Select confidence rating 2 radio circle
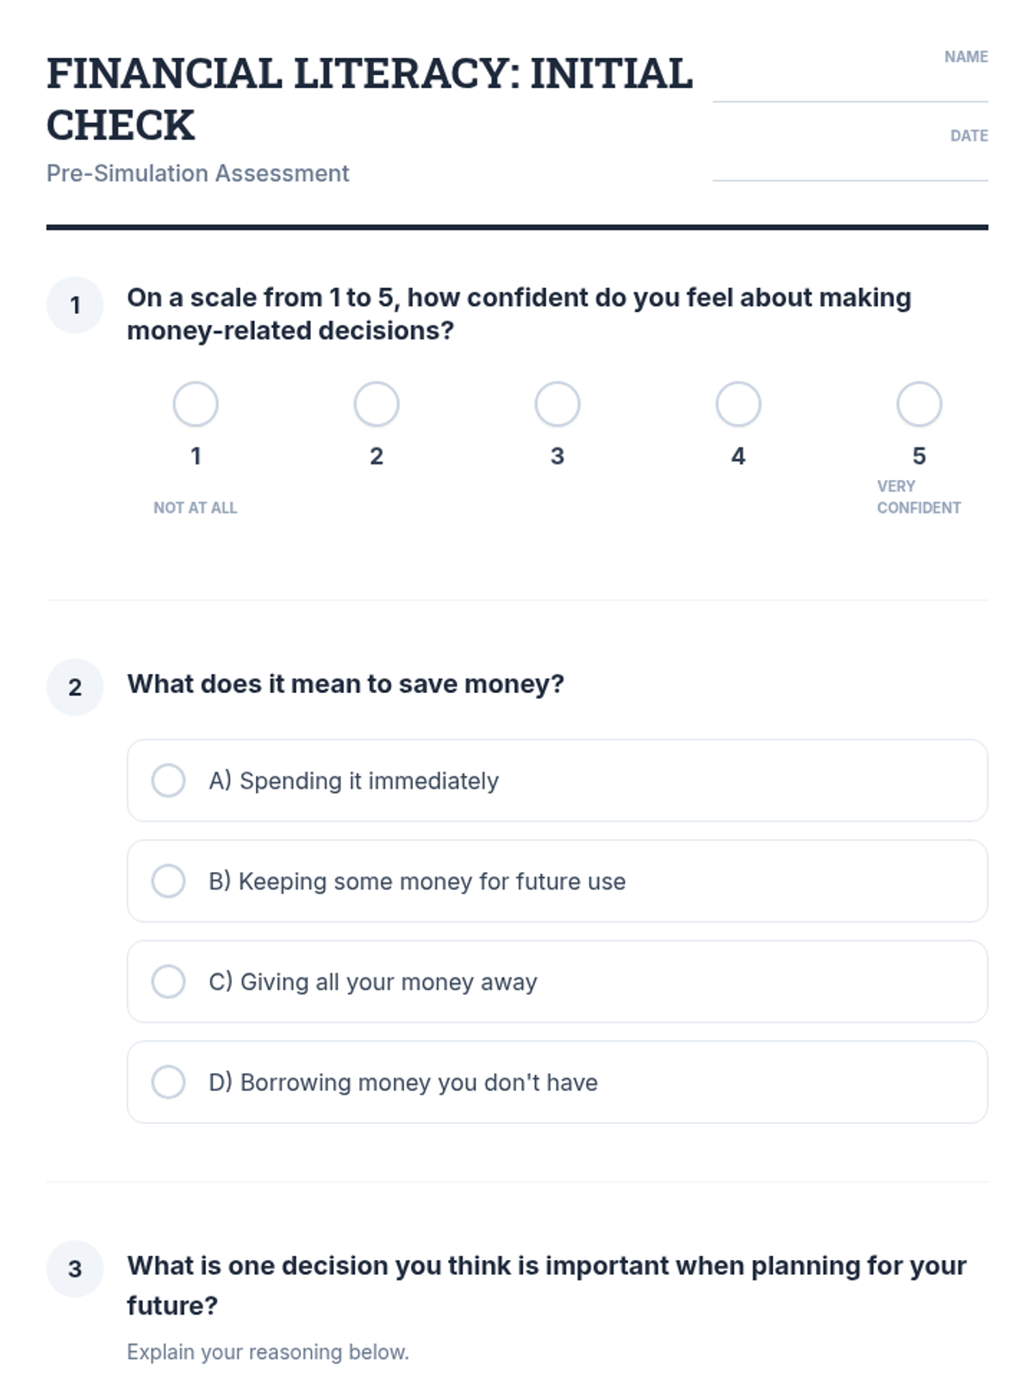This screenshot has height=1379, width=1034. [377, 404]
